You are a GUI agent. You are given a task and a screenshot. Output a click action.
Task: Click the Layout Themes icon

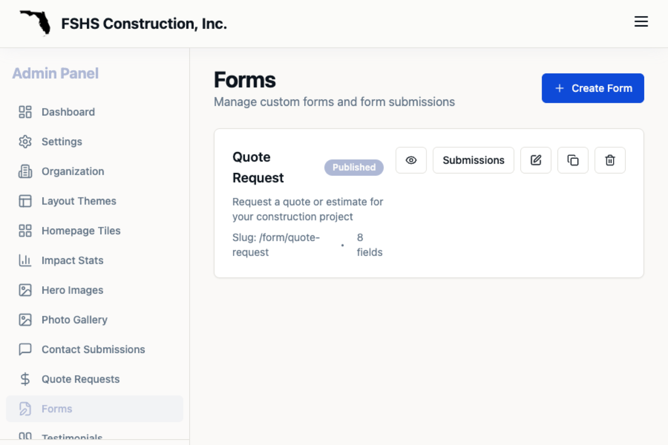(25, 201)
